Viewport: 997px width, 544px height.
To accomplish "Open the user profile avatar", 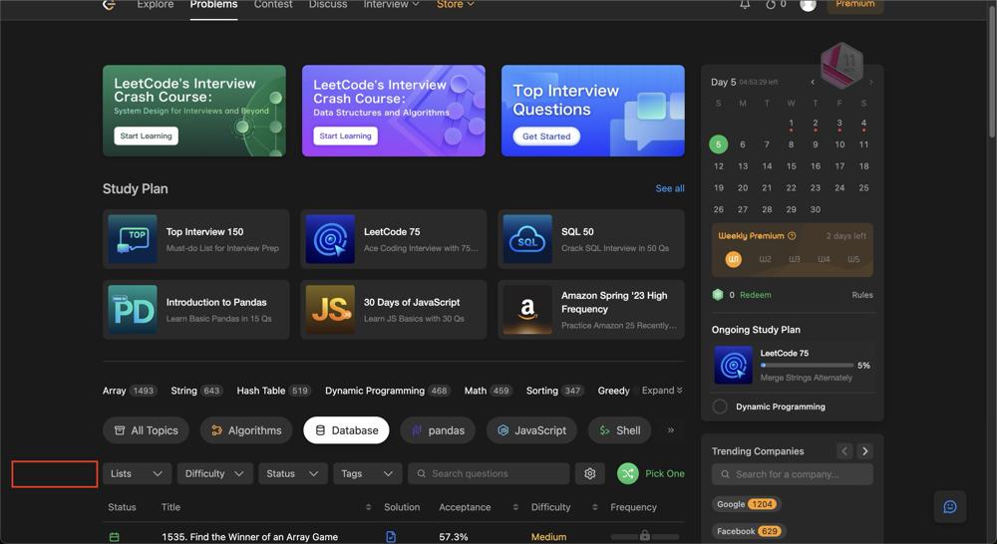I will click(x=808, y=5).
